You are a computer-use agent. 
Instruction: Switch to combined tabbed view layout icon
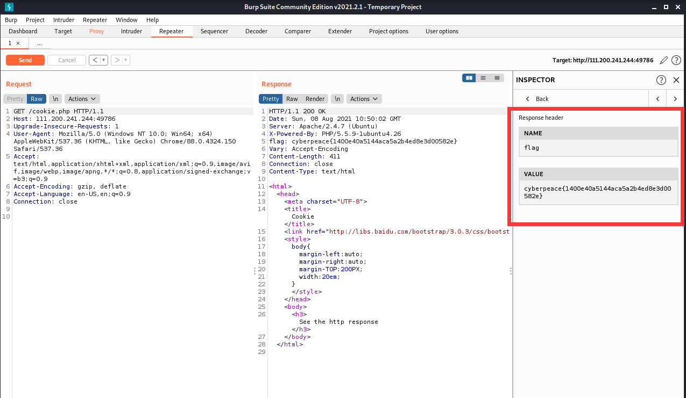497,78
